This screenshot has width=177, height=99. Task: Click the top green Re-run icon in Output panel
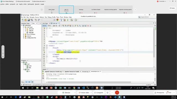[43, 71]
